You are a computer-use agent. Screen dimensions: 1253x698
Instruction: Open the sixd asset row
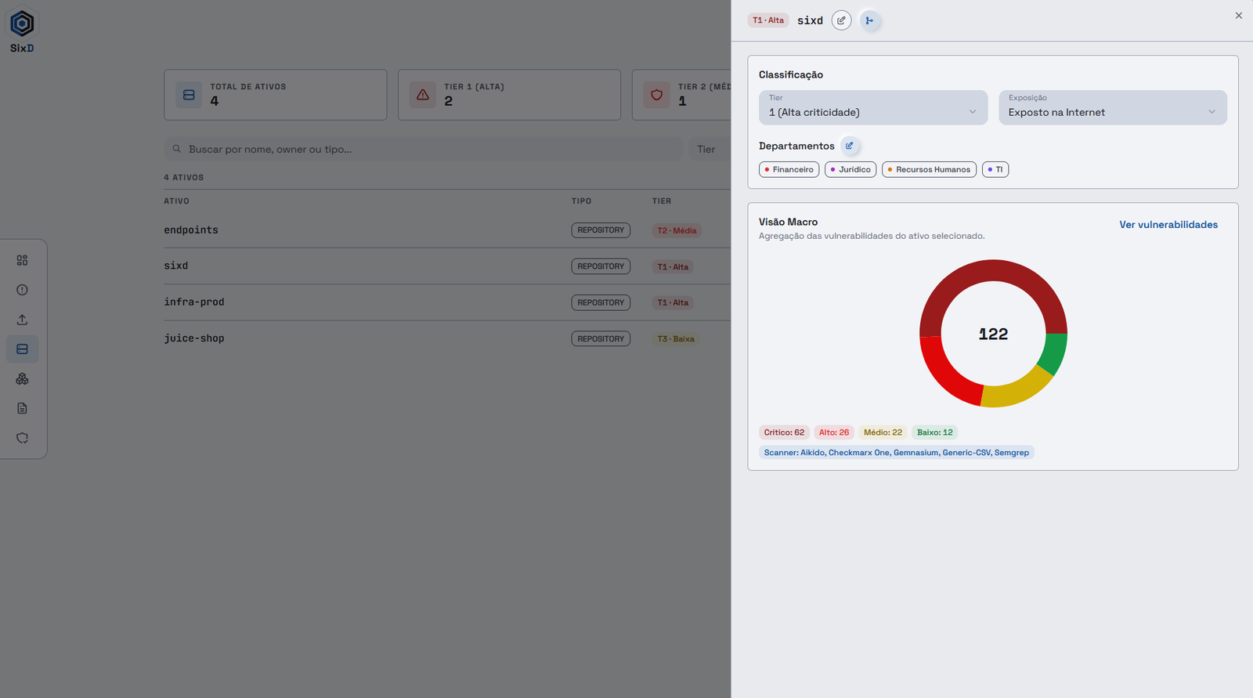coord(447,266)
